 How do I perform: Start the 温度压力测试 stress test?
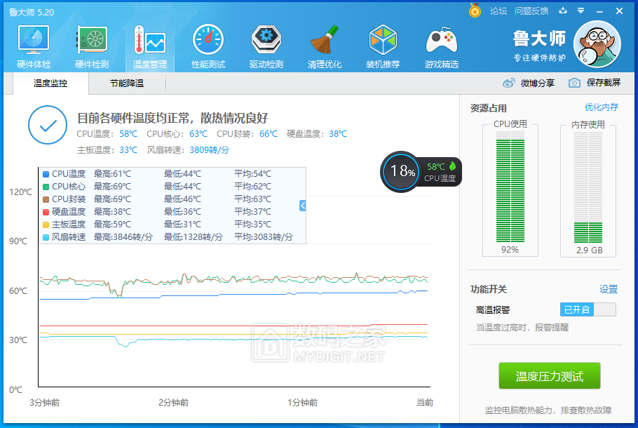549,376
